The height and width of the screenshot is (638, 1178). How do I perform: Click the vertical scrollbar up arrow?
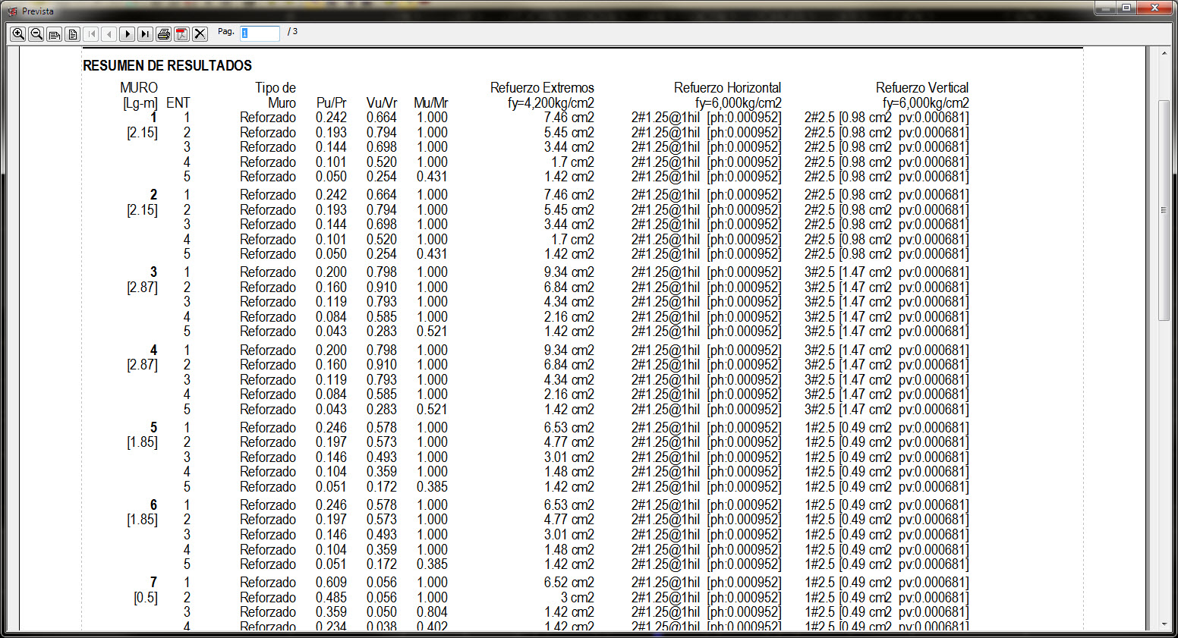pyautogui.click(x=1164, y=54)
